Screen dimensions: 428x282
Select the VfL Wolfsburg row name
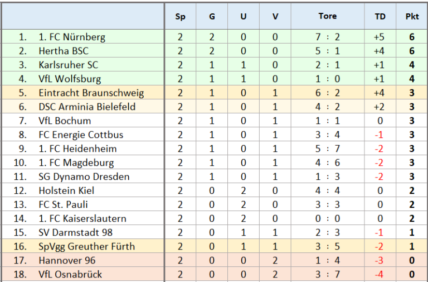(x=70, y=79)
